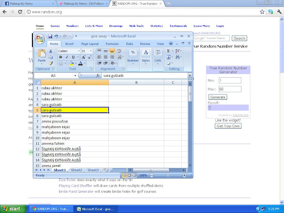Click the Sort and Filter icon
Screen dimensions: 284x213
[177, 51]
